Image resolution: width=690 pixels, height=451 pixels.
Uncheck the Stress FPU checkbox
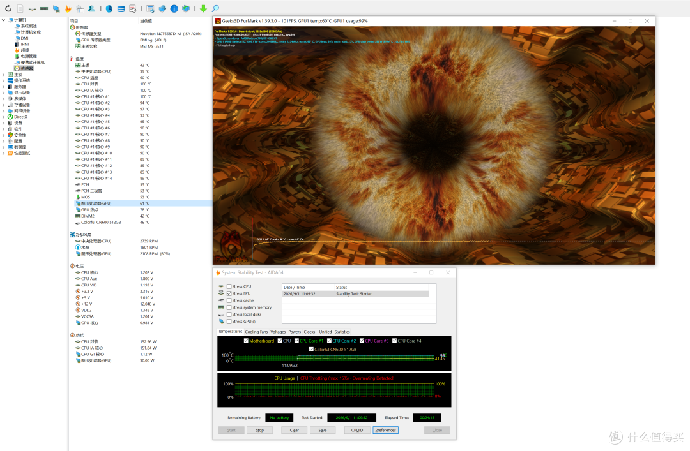[x=229, y=293]
